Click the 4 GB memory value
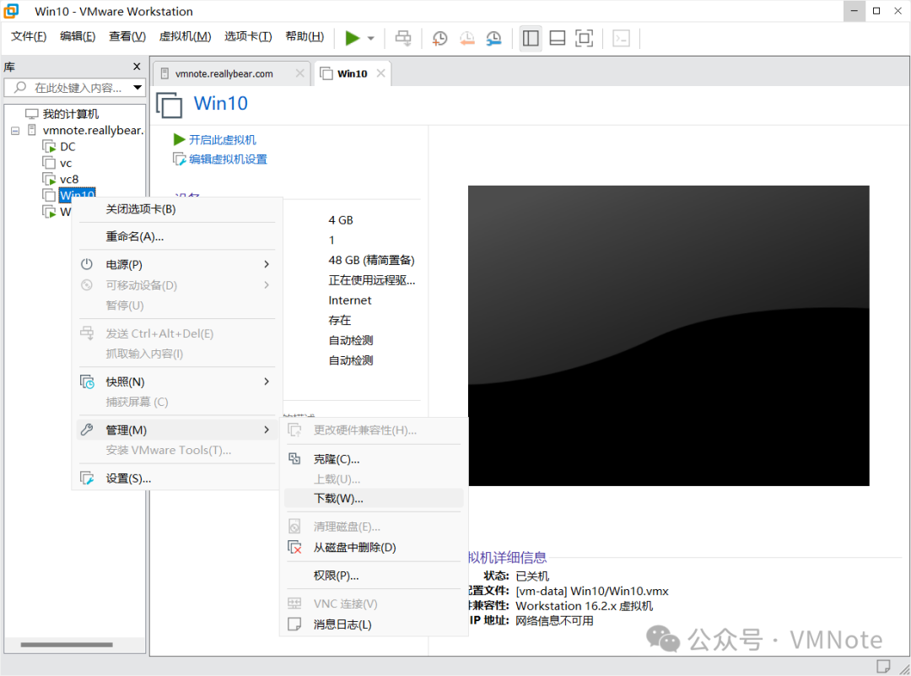 pos(341,220)
